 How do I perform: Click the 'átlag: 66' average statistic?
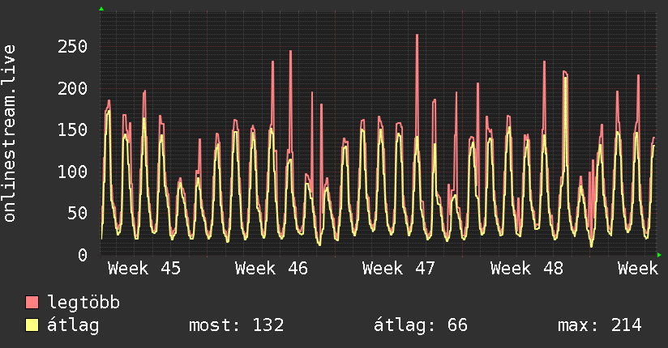(421, 325)
